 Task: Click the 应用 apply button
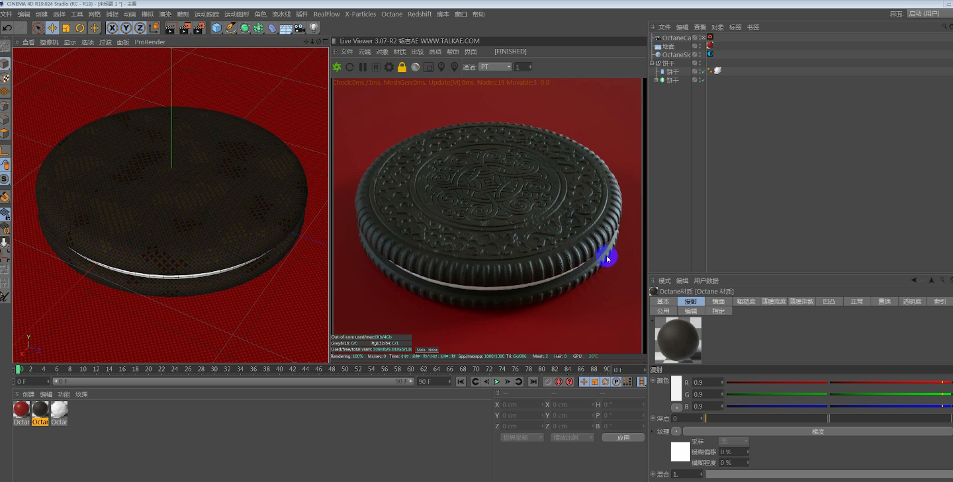623,438
